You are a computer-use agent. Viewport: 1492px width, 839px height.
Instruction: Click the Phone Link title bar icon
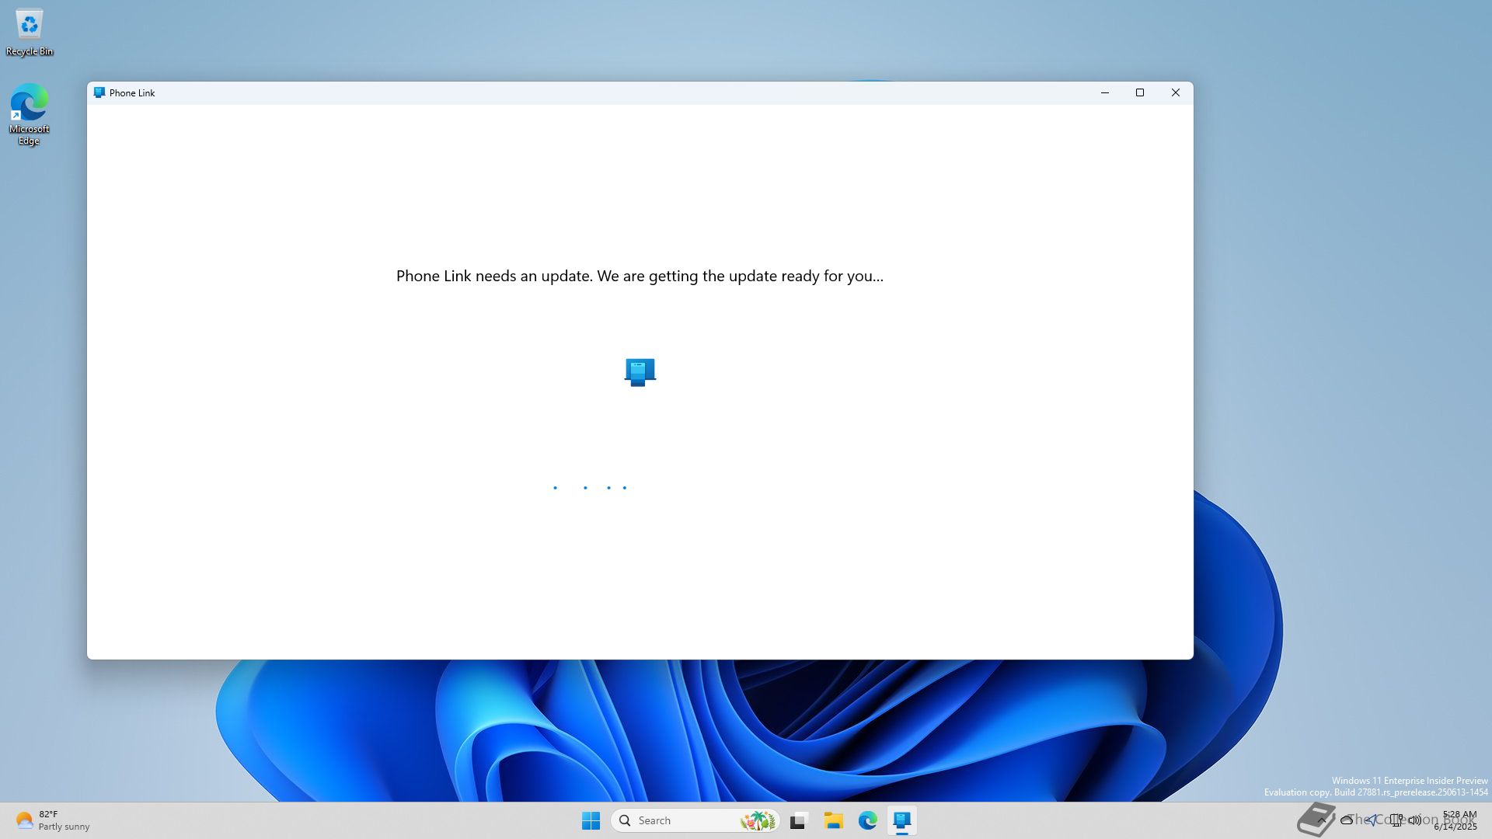[x=99, y=92]
